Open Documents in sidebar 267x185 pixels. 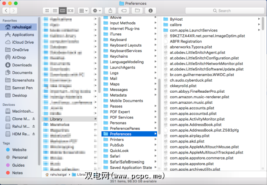(18, 72)
